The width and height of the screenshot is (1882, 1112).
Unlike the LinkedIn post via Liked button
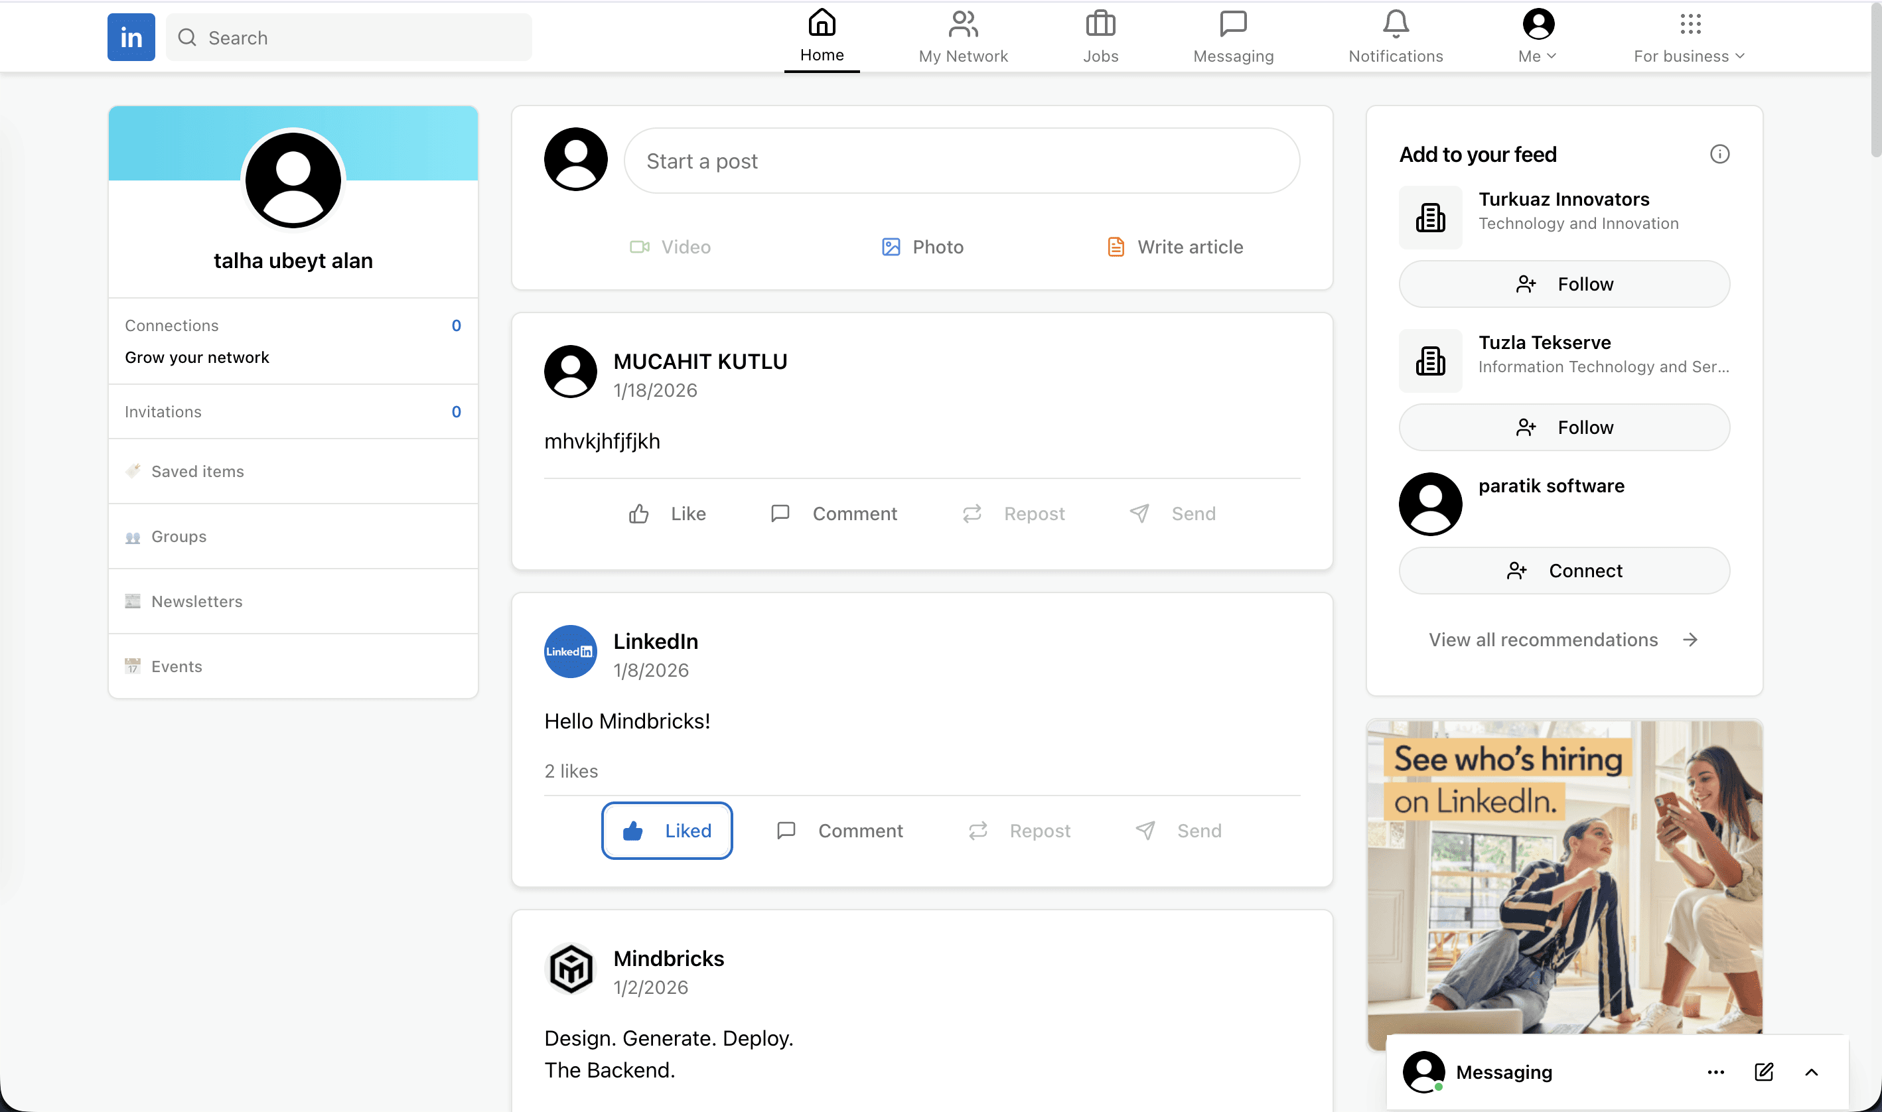point(666,830)
